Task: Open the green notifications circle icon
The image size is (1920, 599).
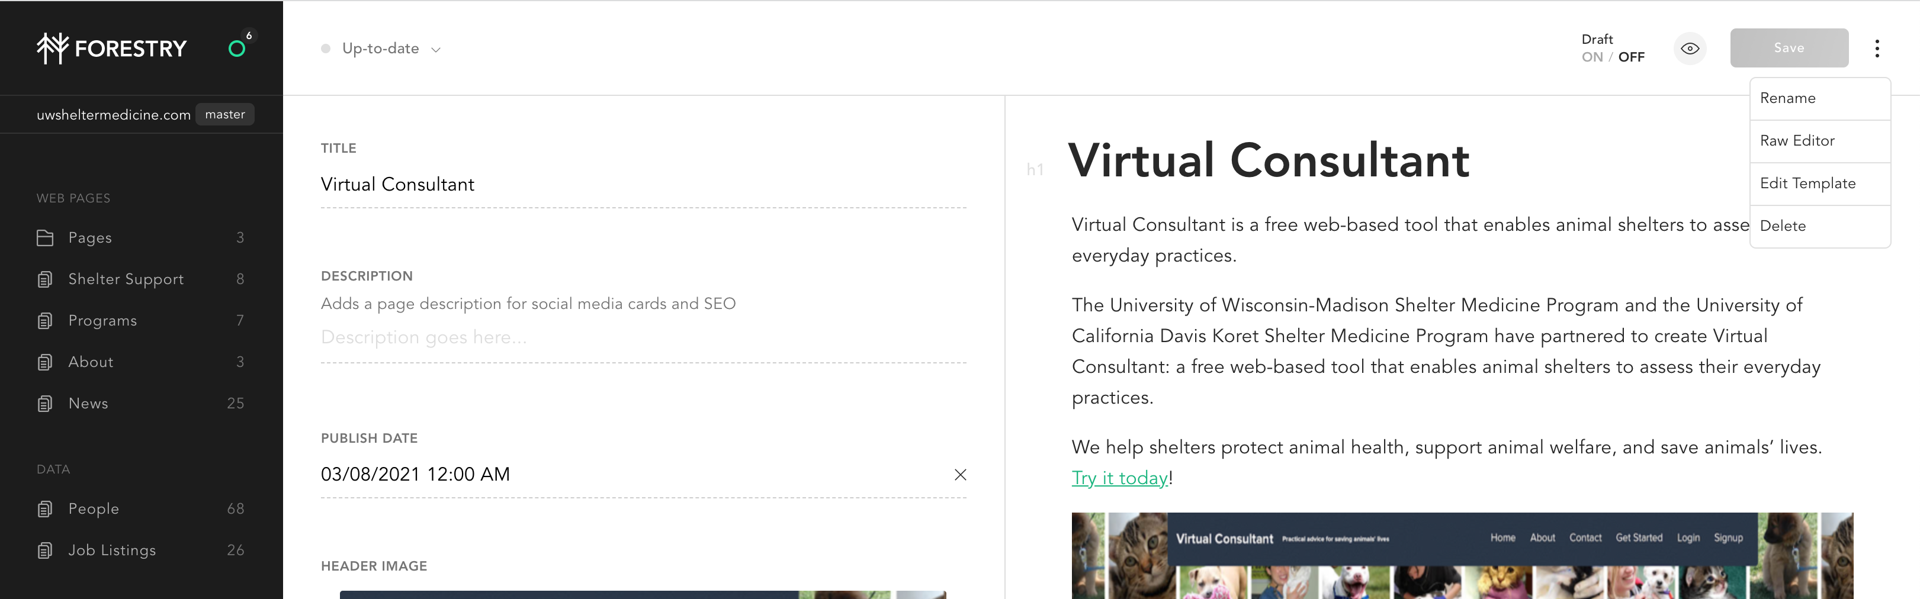Action: click(x=237, y=49)
